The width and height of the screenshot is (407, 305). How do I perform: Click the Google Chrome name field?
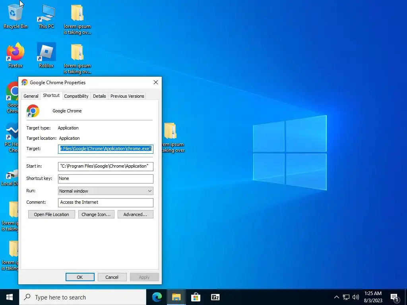tap(67, 111)
